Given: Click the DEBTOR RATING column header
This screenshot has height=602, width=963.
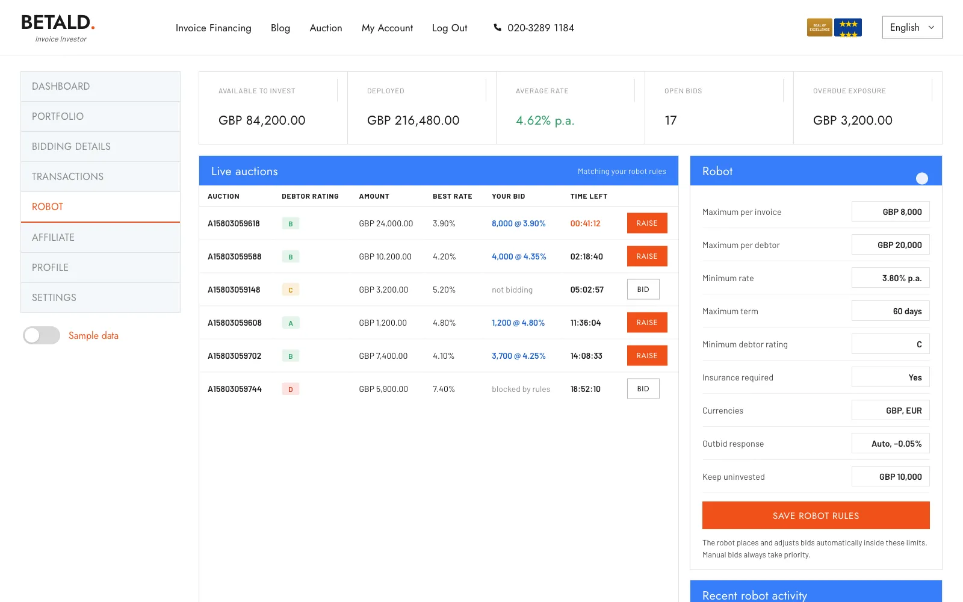Looking at the screenshot, I should [x=310, y=196].
